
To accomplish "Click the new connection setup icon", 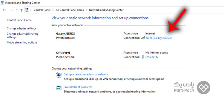I will click(x=59, y=75).
